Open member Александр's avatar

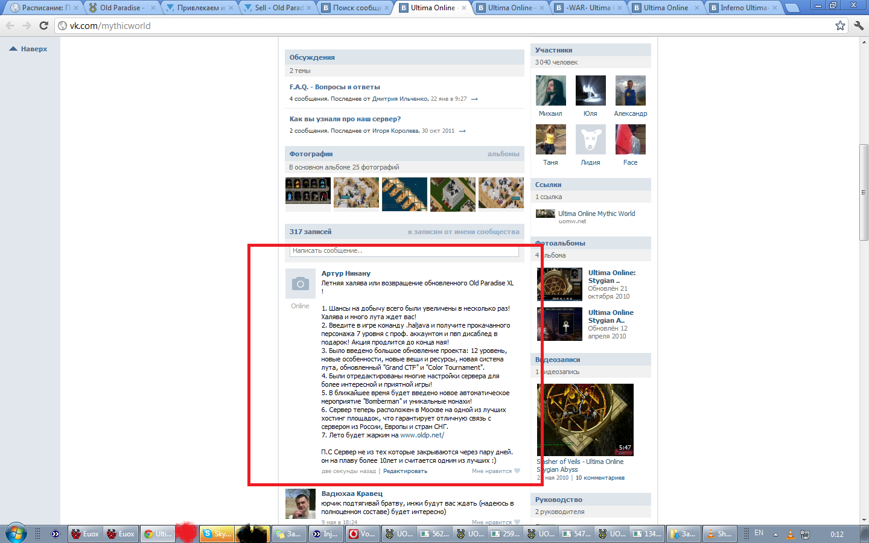click(631, 91)
